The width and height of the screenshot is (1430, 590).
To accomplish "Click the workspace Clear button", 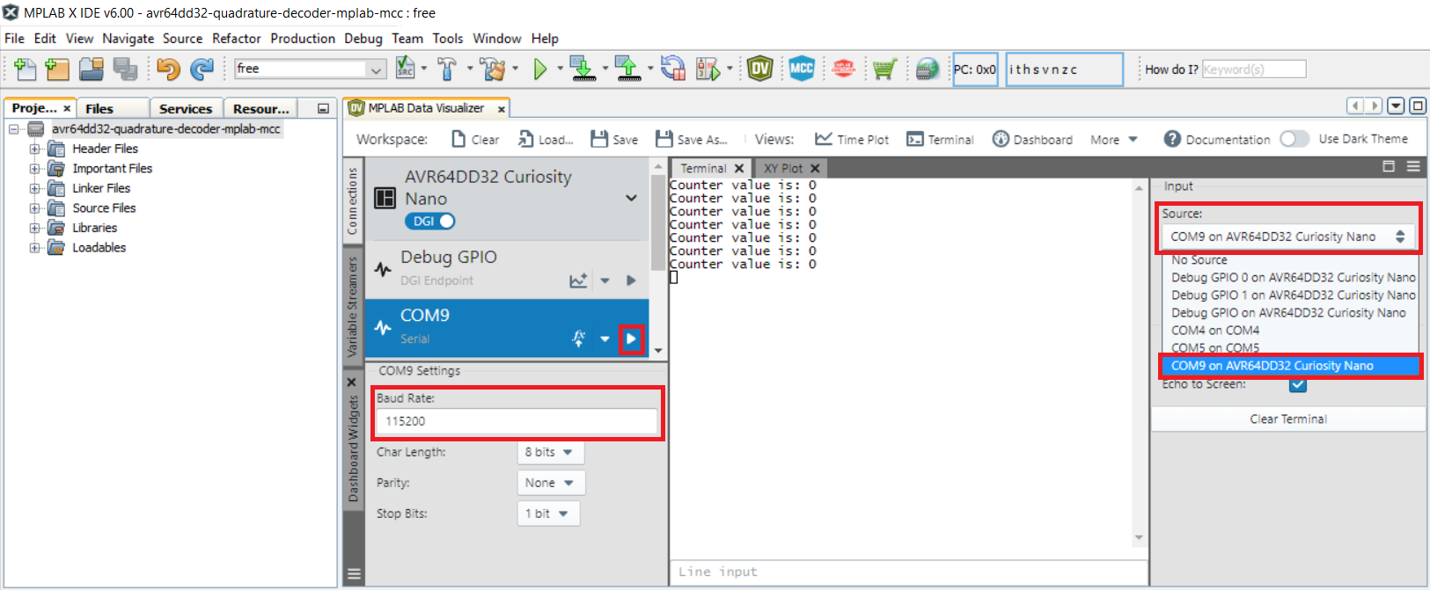I will coord(475,139).
